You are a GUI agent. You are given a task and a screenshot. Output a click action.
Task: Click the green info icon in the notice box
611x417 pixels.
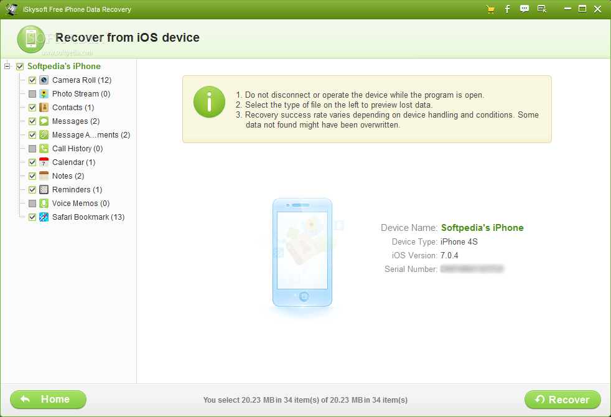coord(209,102)
